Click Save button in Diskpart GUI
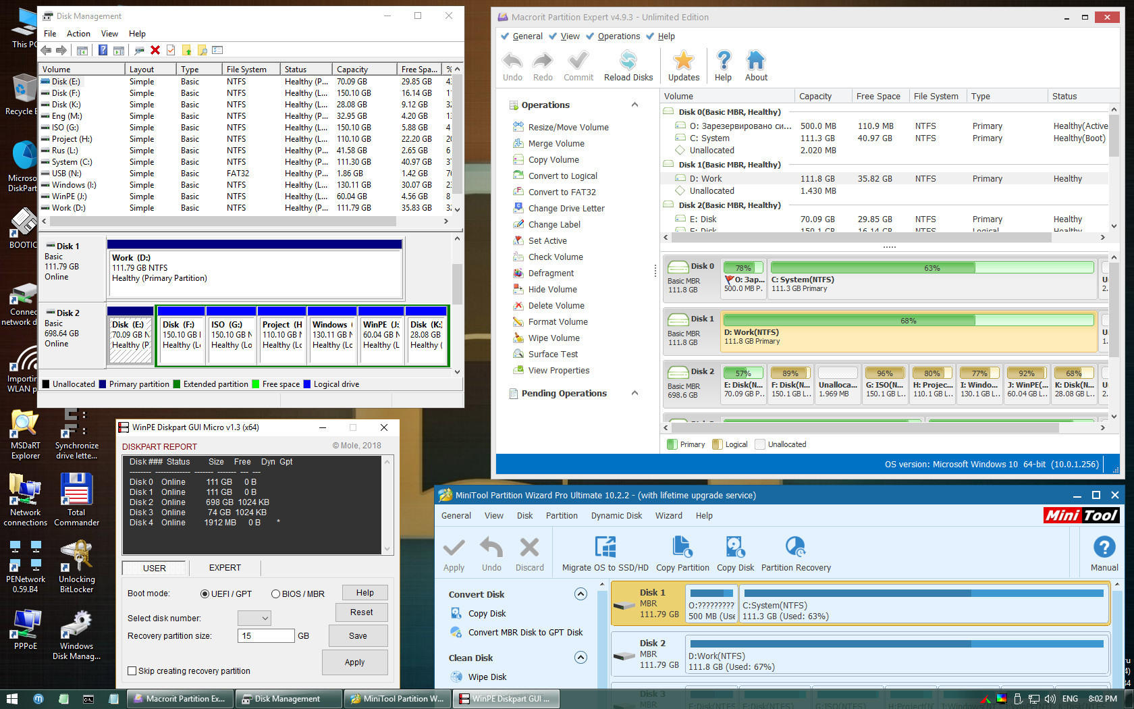This screenshot has height=709, width=1134. pos(358,636)
